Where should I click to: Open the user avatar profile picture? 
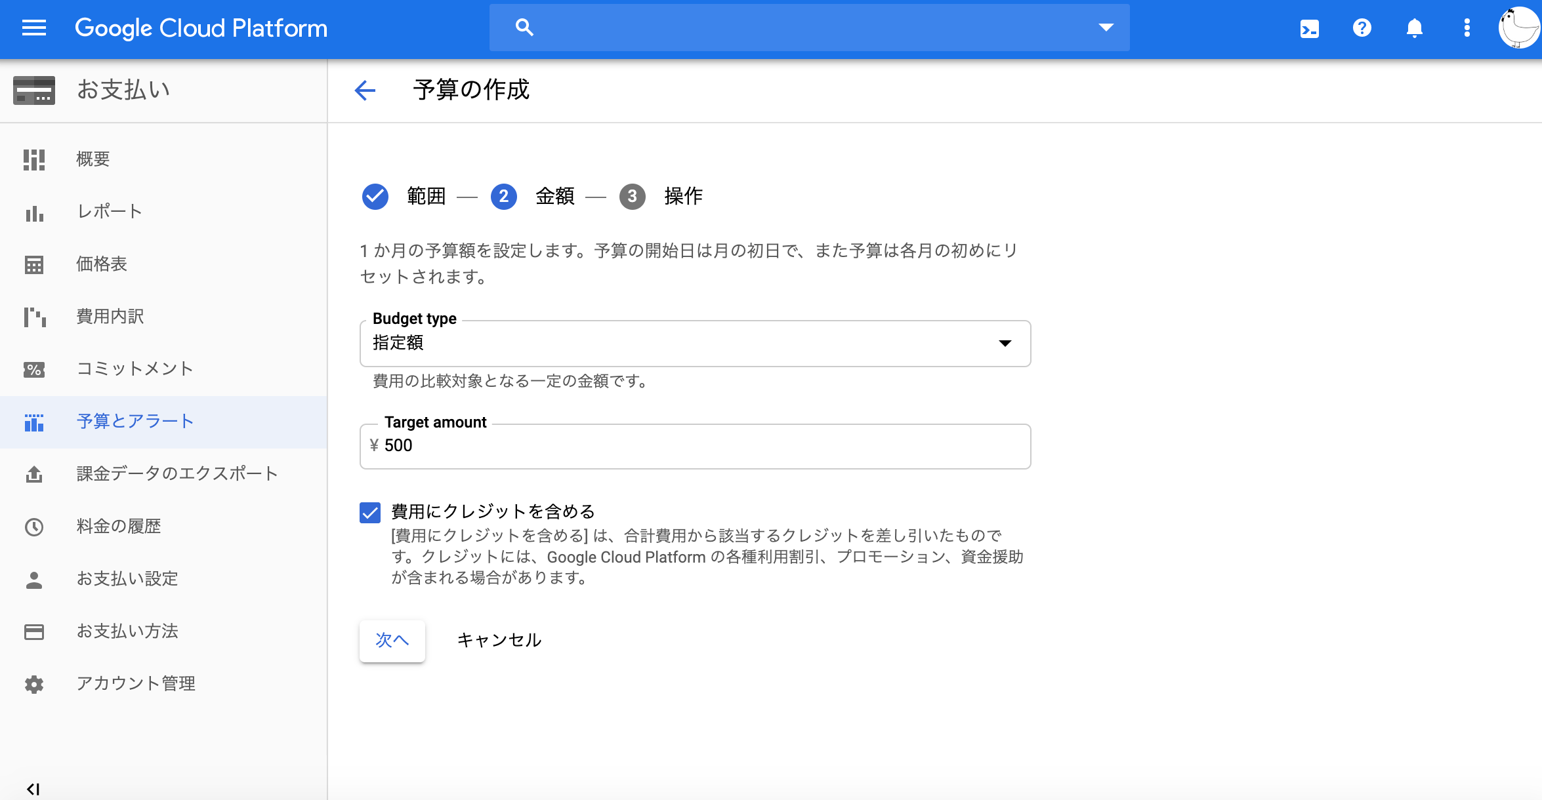coord(1518,28)
